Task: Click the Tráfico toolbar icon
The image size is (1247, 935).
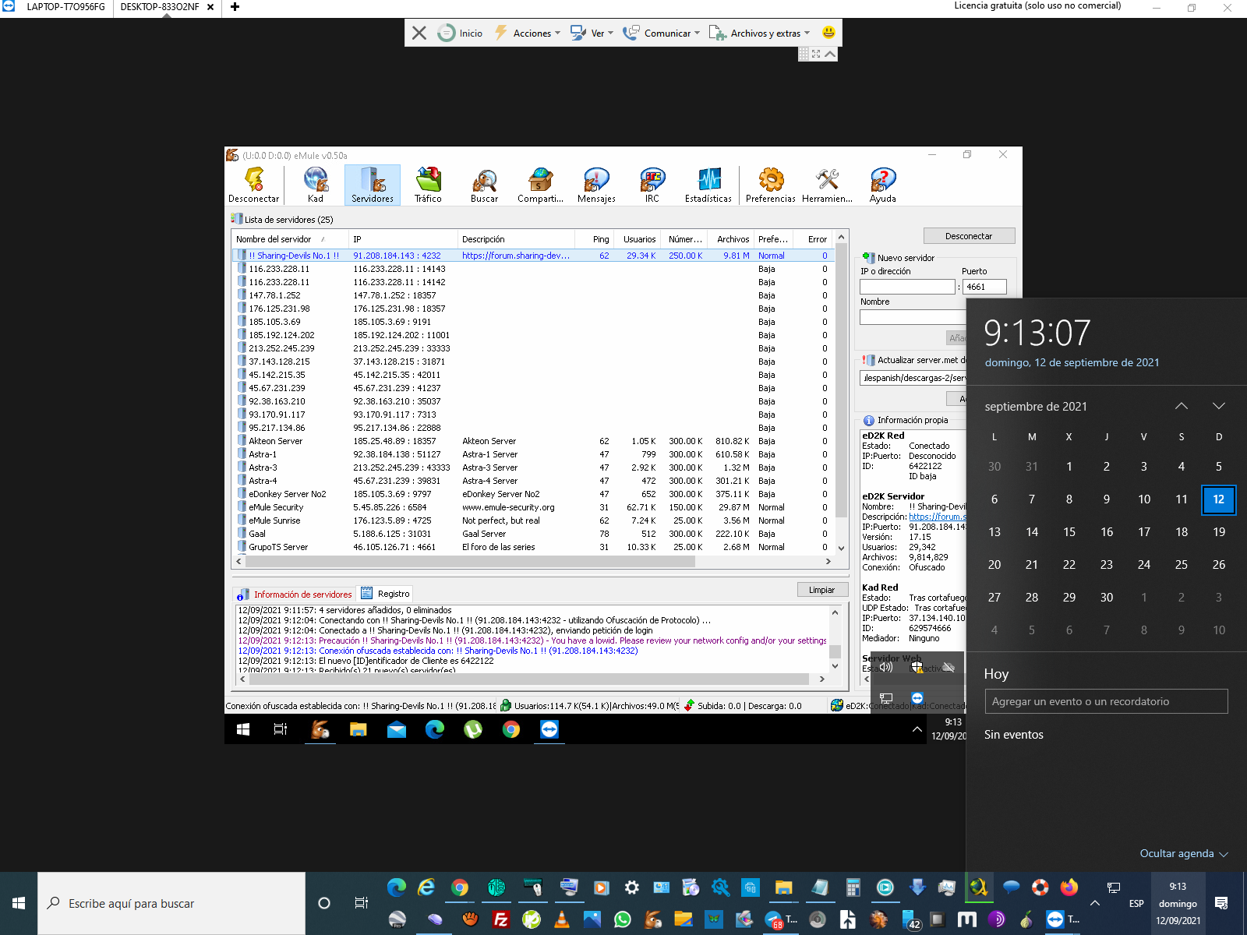Action: pos(428,185)
